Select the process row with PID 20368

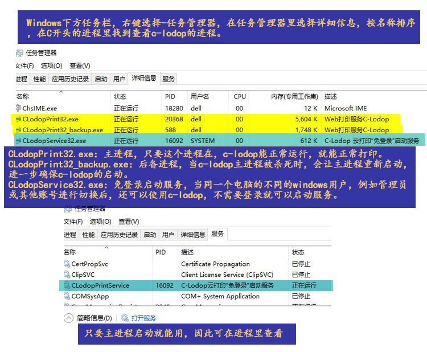coord(174,120)
